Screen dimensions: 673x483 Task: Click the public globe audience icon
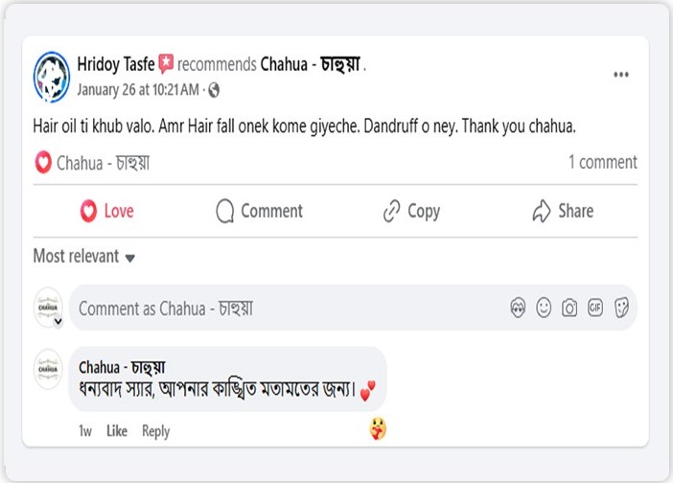click(214, 90)
